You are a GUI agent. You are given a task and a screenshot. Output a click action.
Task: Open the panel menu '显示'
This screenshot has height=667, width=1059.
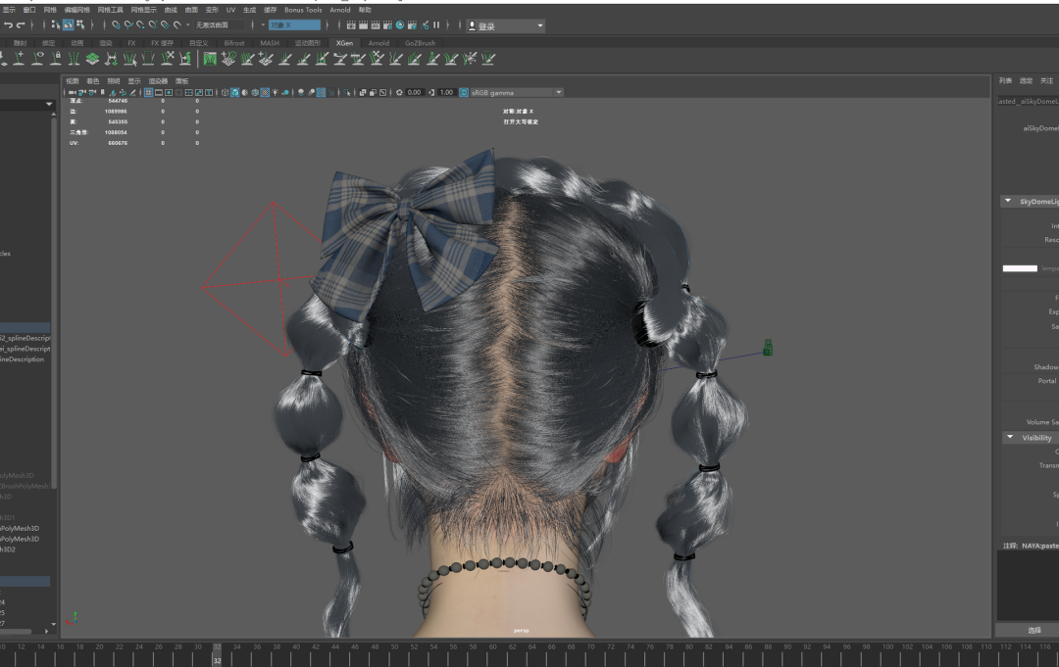[x=134, y=81]
